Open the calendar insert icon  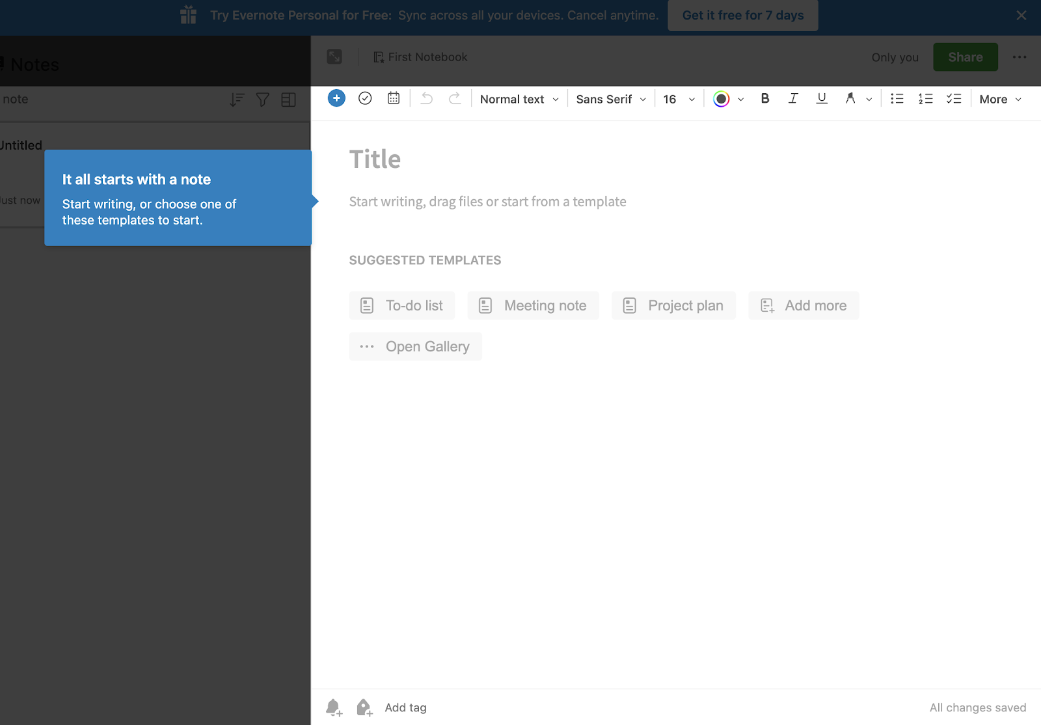[394, 98]
